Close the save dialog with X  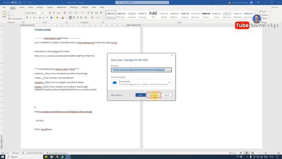172,56
